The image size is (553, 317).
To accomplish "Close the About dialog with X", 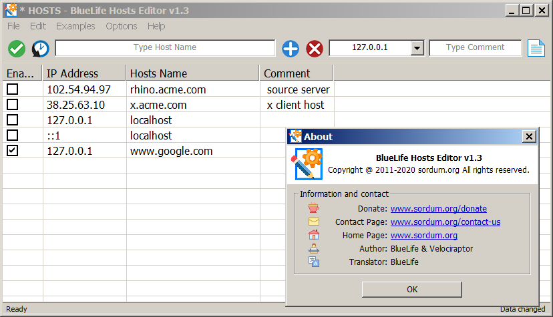I will click(x=529, y=136).
